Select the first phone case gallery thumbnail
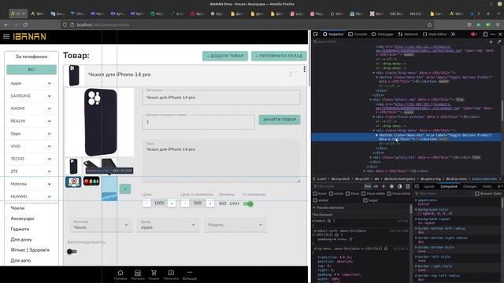Image resolution: width=504 pixels, height=283 pixels. point(73,166)
